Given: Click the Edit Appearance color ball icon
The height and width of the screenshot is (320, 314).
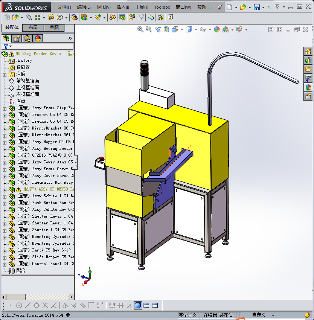Looking at the screenshot, I should coord(216,29).
